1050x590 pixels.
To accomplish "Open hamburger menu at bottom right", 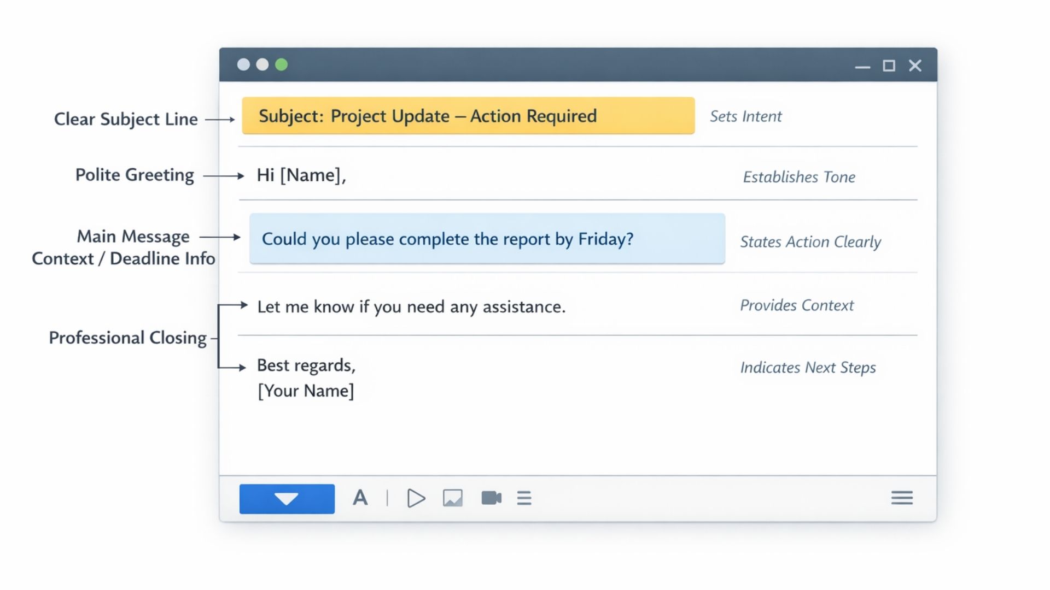I will coord(902,498).
